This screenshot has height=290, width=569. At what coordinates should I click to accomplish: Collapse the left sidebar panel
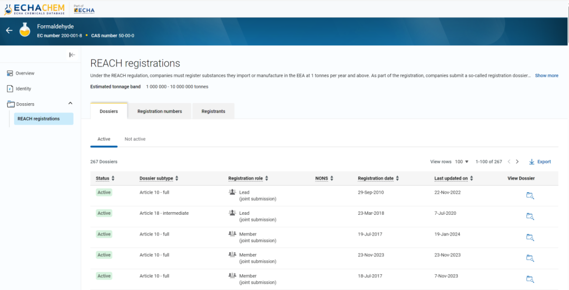pyautogui.click(x=72, y=55)
